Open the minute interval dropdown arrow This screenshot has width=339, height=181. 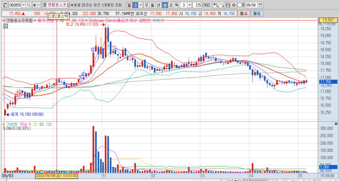(190, 5)
